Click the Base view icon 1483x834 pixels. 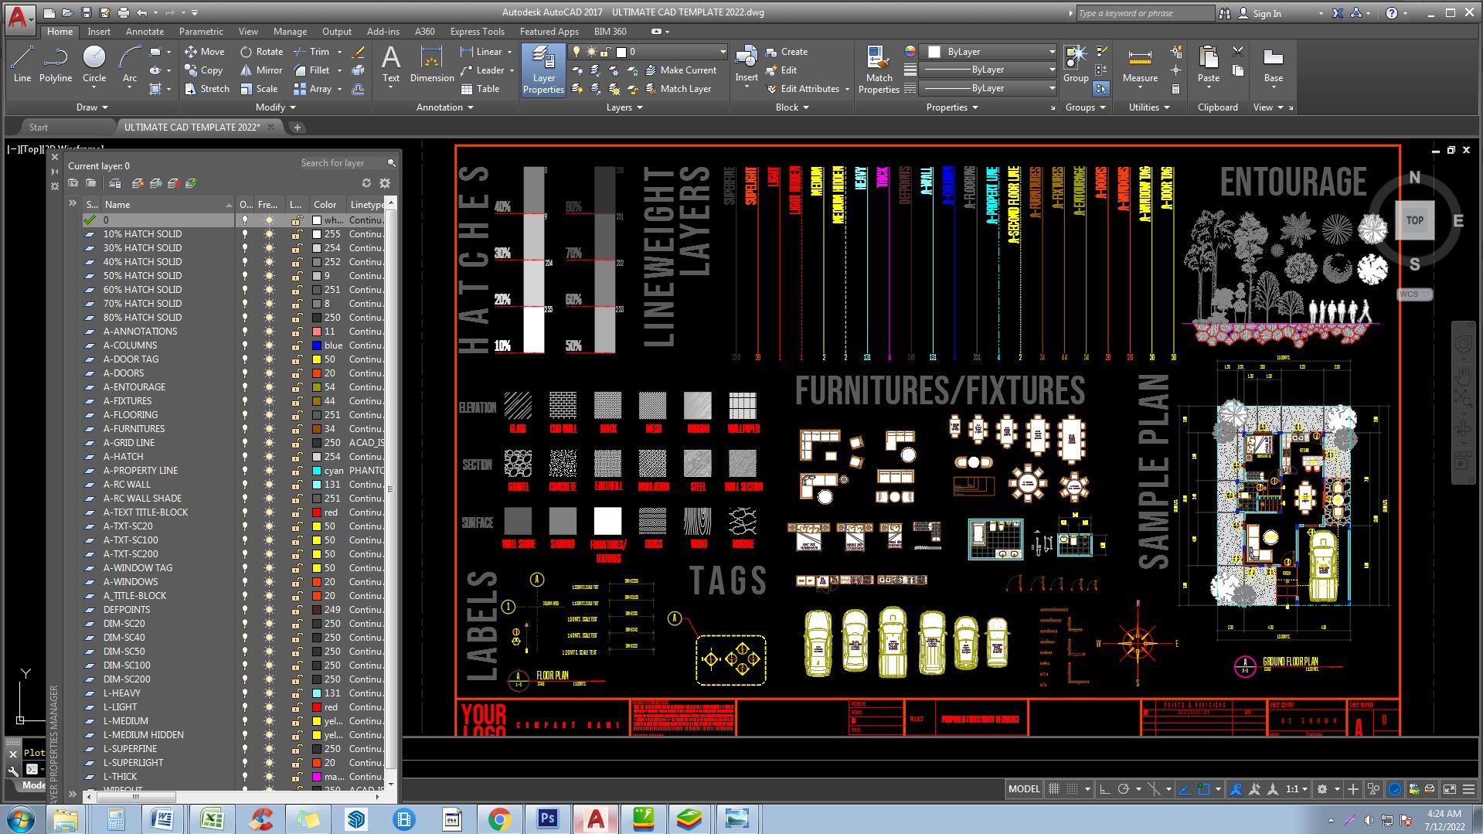[1273, 63]
